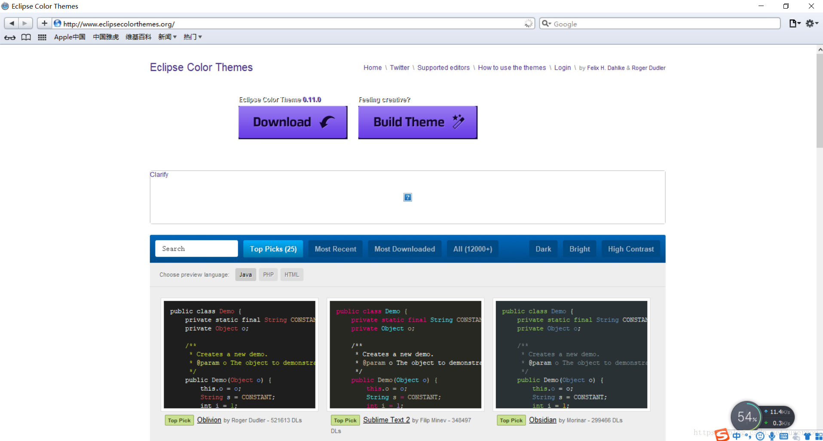
Task: Toggle the Sogou punctuation mode icon
Action: [x=748, y=436]
